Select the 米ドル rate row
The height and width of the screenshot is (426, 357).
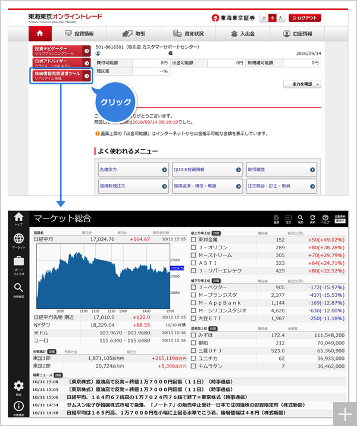109,333
